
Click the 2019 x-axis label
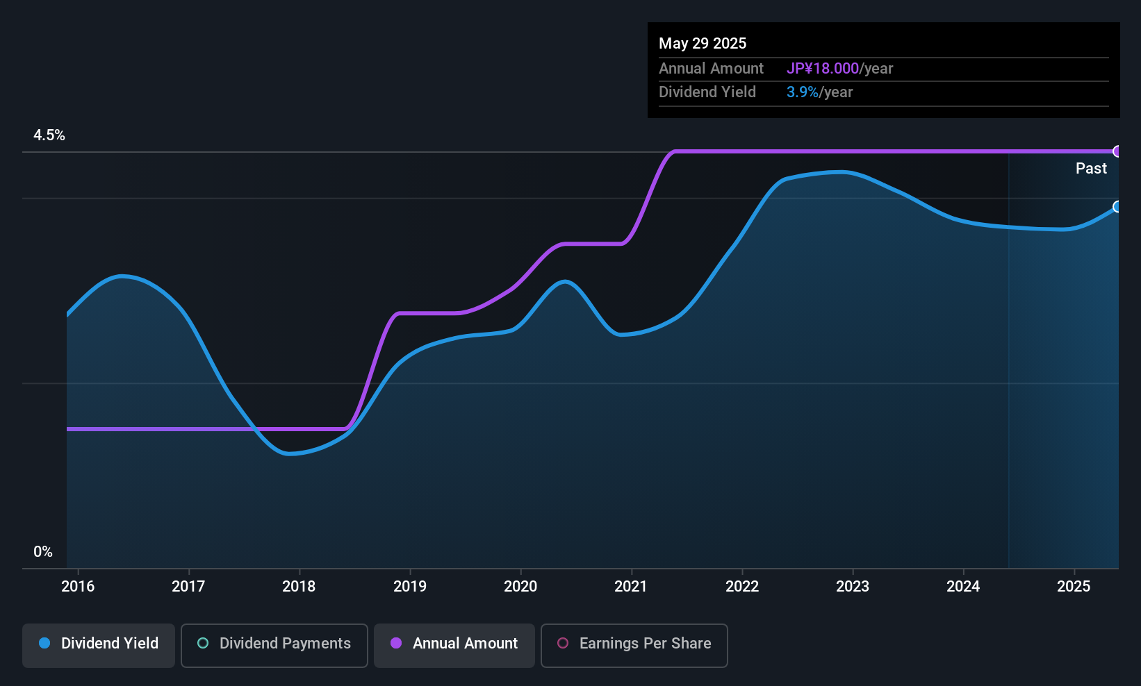pyautogui.click(x=410, y=586)
